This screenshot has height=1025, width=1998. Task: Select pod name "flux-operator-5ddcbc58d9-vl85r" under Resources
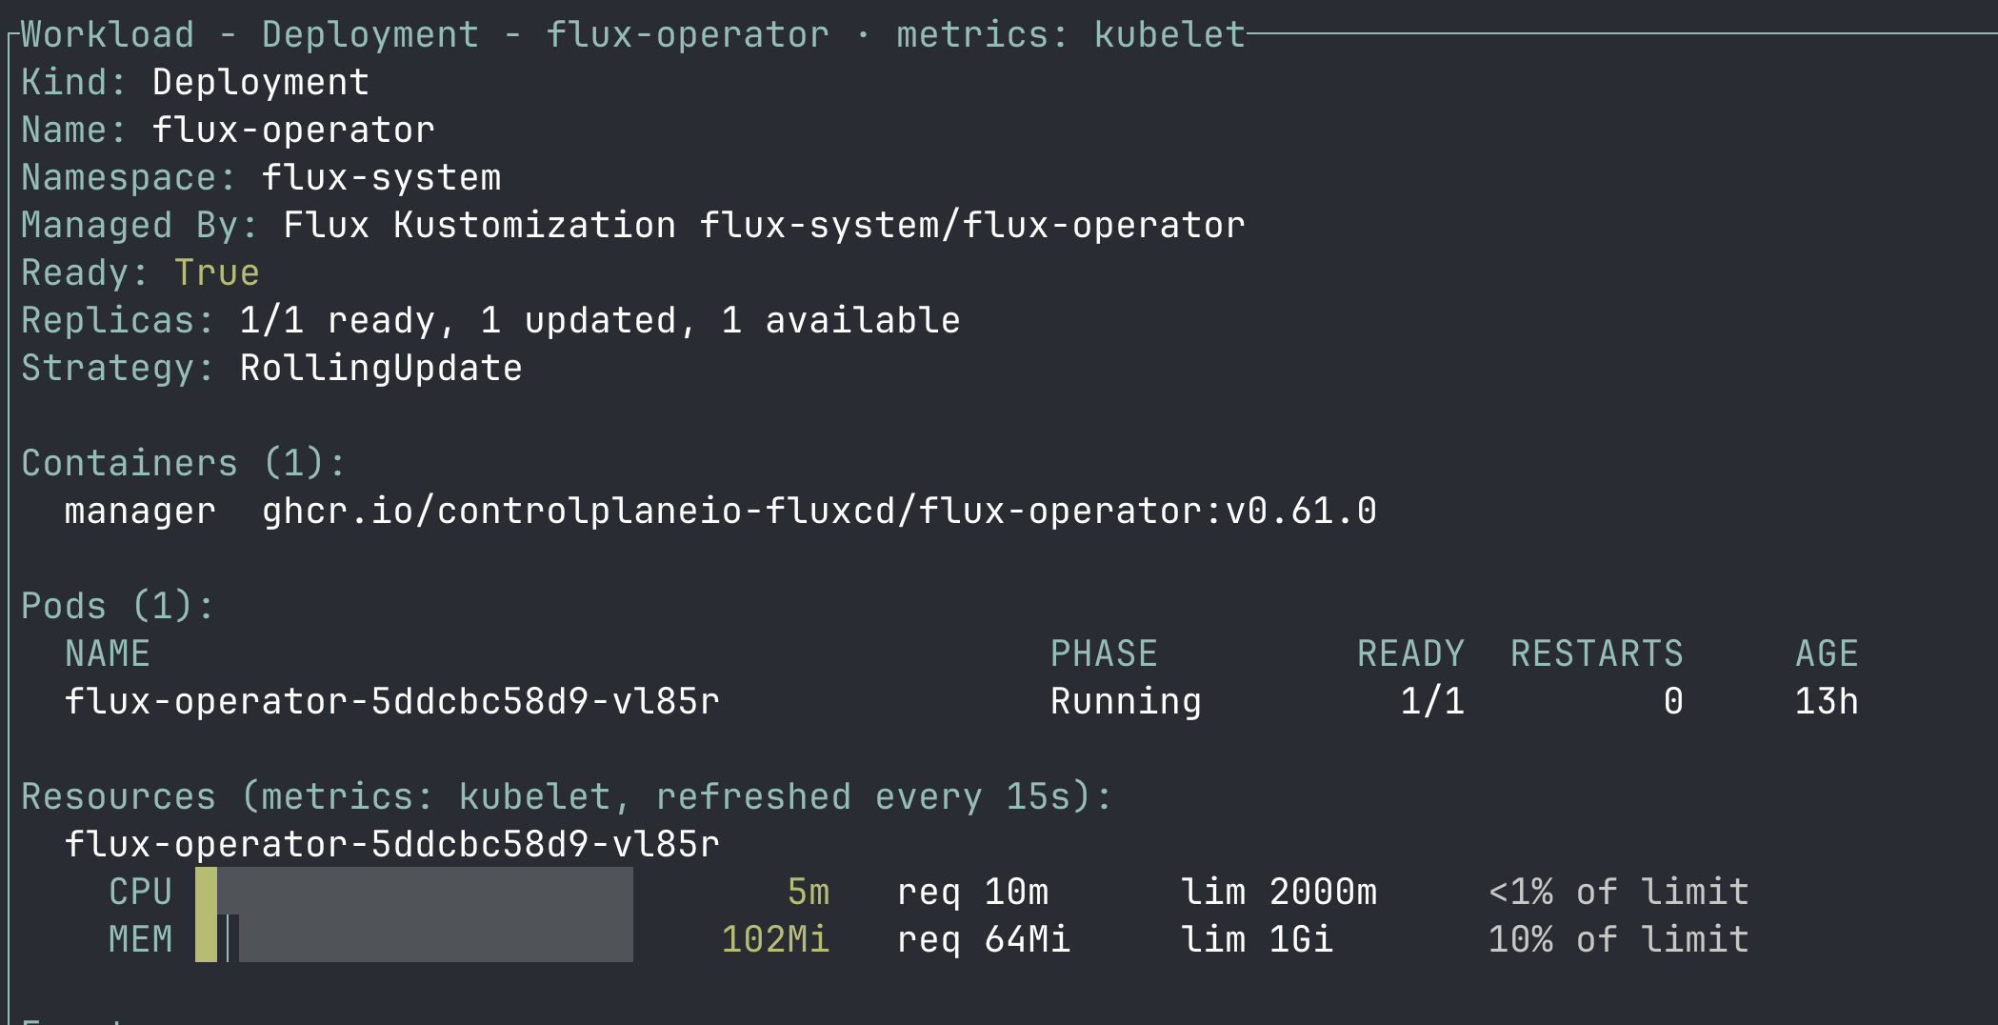tap(392, 844)
